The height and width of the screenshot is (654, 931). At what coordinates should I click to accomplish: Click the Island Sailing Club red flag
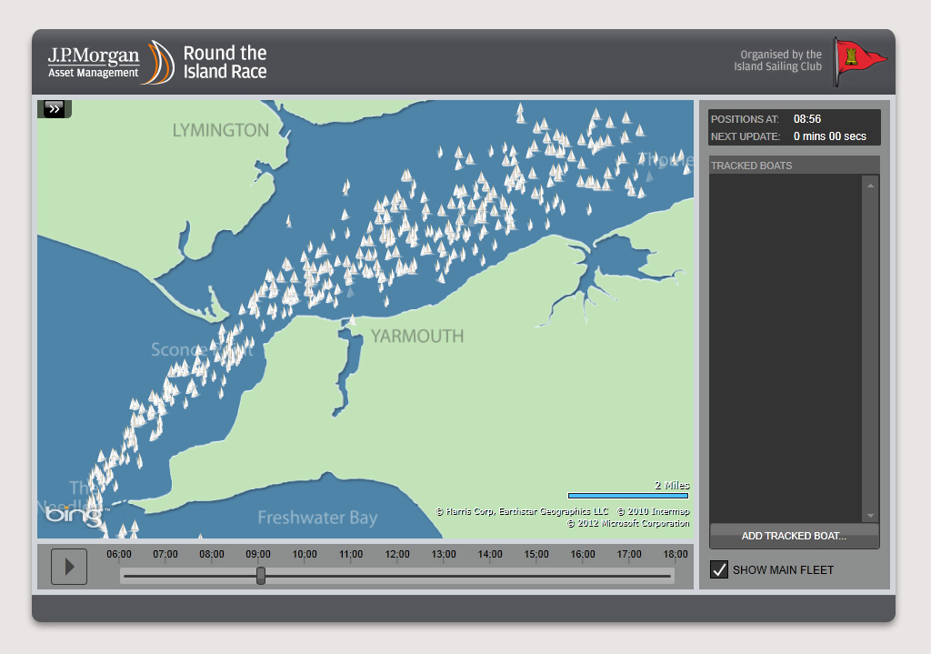(x=859, y=60)
